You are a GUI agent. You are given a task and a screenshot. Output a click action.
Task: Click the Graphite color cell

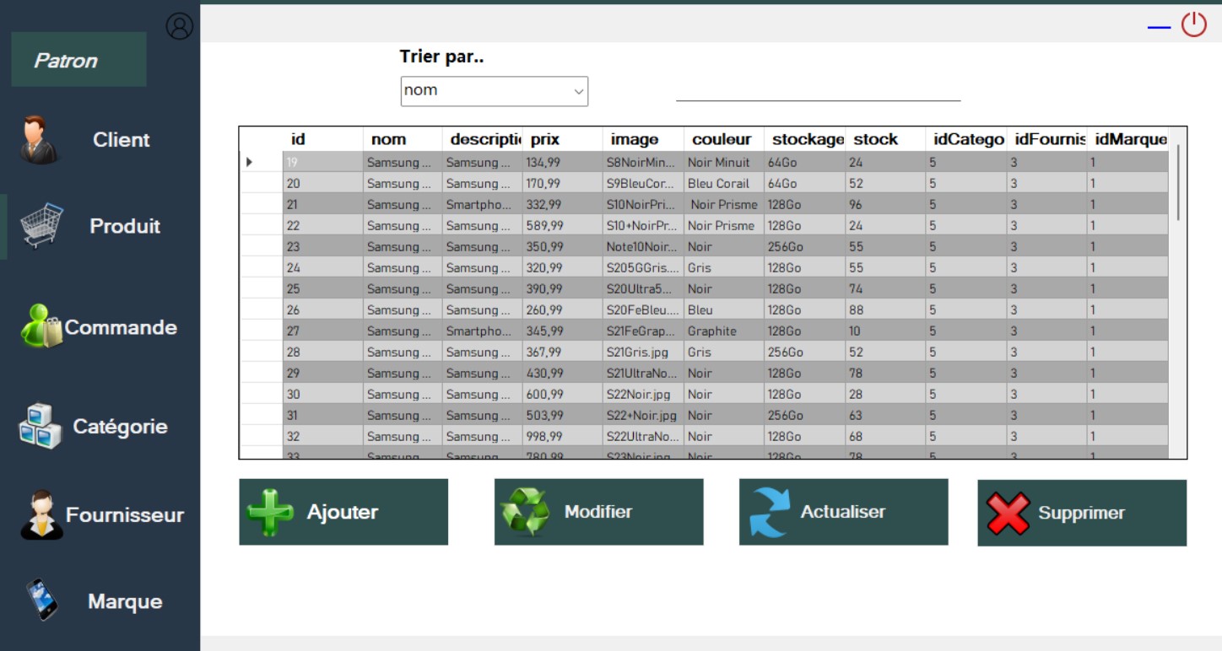tap(724, 331)
